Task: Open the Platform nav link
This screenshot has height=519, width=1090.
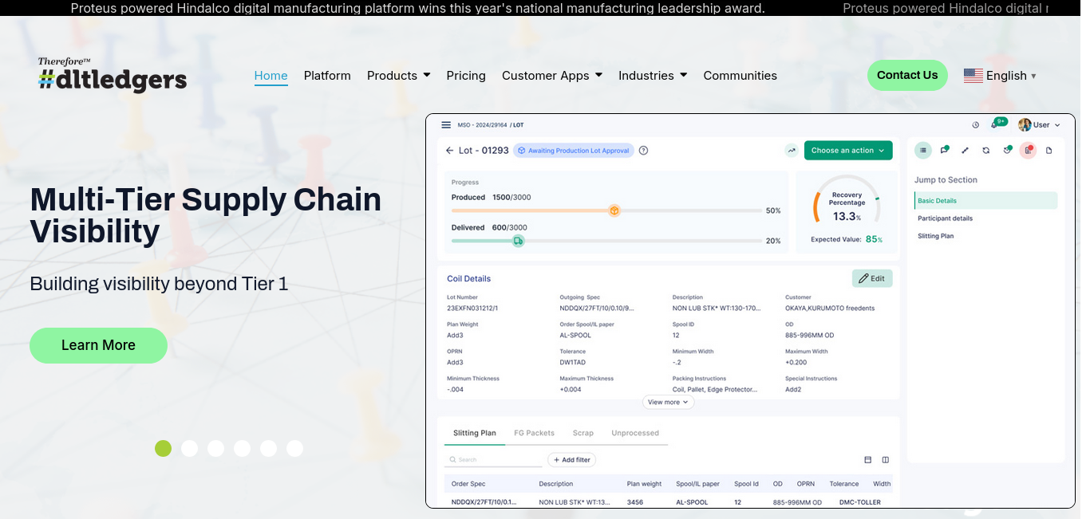Action: [x=327, y=76]
